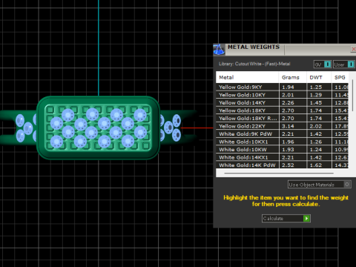Select the White Gold:14KX1 row
The width and height of the screenshot is (356, 267).
(283, 157)
